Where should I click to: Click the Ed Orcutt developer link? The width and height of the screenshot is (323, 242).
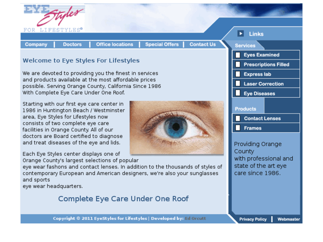(x=195, y=218)
